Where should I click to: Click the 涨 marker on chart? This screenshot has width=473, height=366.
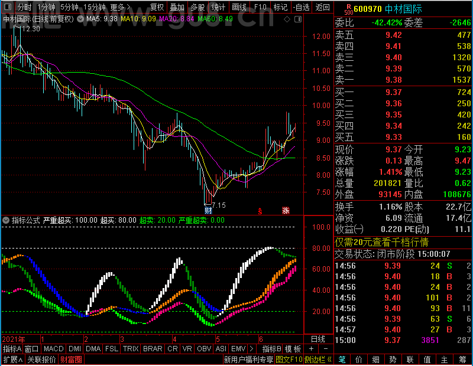coord(286,210)
